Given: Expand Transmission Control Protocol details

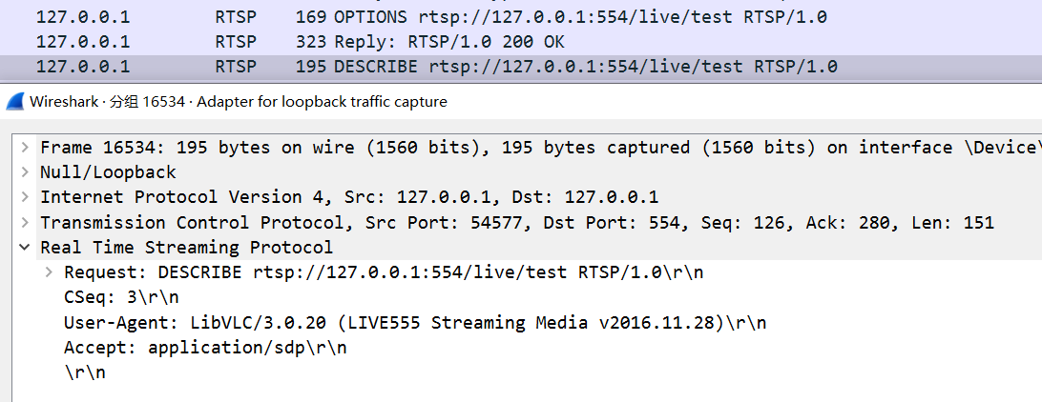Looking at the screenshot, I should point(25,222).
